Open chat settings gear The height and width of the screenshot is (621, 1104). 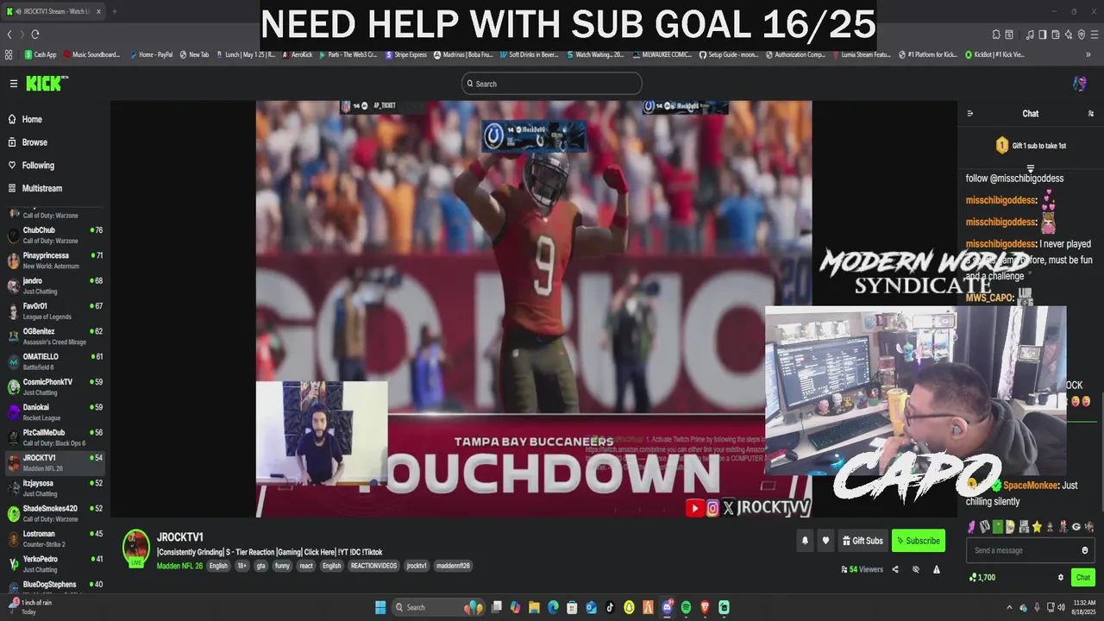click(x=1061, y=578)
